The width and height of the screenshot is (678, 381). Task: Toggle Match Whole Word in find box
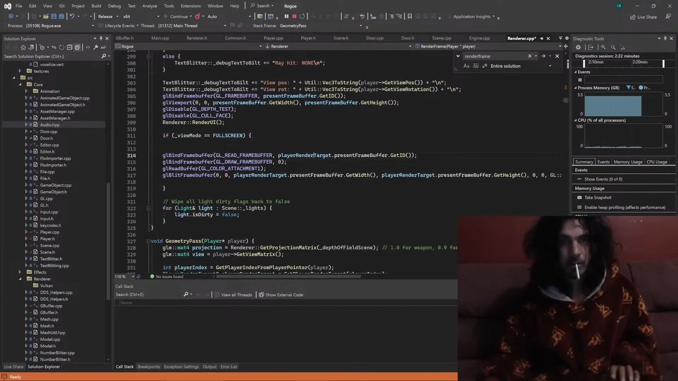pos(476,66)
